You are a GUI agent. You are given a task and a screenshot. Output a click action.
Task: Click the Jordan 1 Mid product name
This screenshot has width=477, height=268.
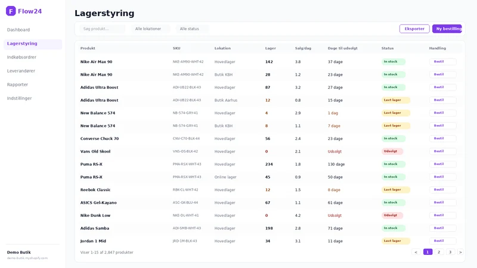point(93,241)
